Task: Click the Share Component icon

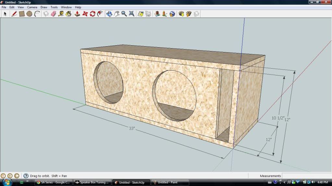Action: point(196,14)
